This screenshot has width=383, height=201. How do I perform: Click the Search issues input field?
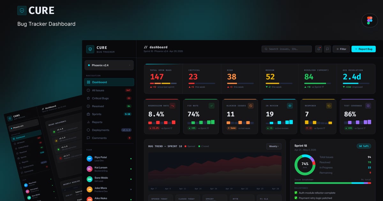click(287, 49)
